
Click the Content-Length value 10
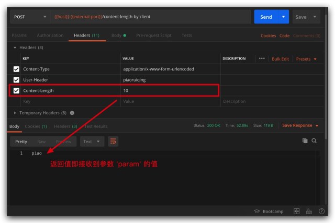(126, 90)
